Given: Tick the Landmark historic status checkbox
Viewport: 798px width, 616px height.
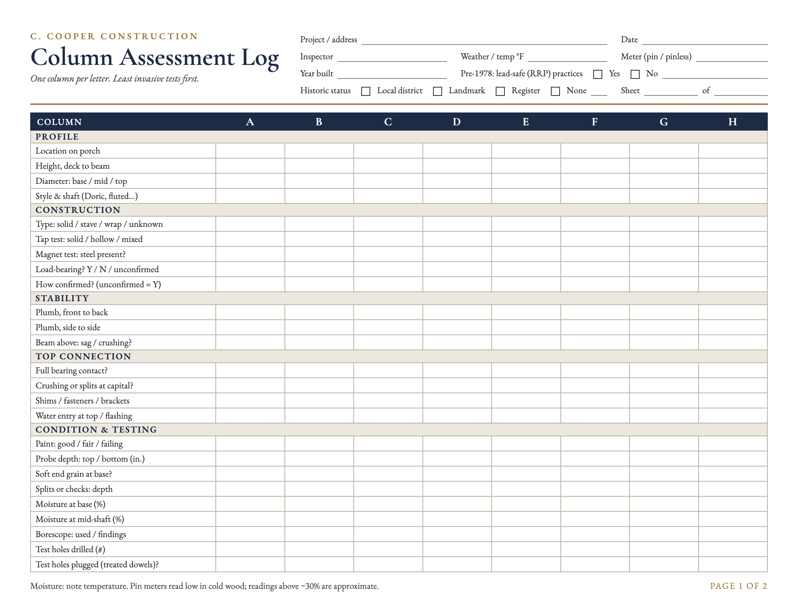Looking at the screenshot, I should click(438, 91).
